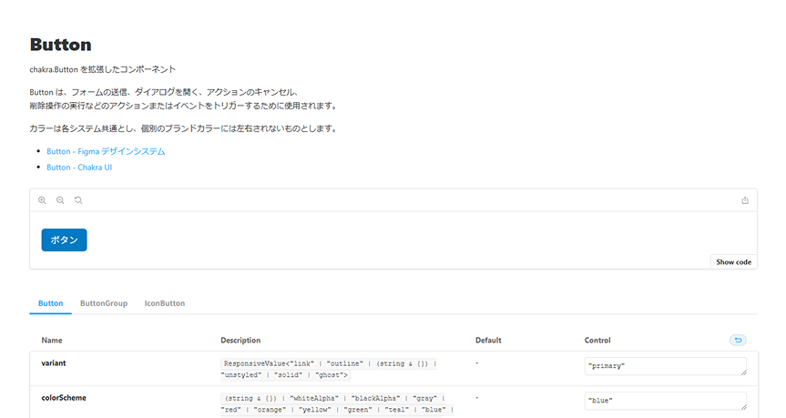Focus the variant control text field
This screenshot has height=418, width=786.
(663, 366)
